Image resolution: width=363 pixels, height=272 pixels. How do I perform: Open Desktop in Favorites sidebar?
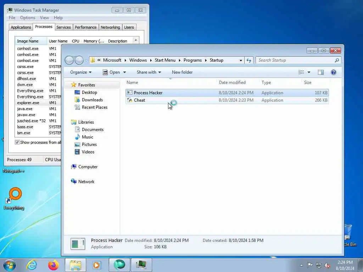(89, 92)
